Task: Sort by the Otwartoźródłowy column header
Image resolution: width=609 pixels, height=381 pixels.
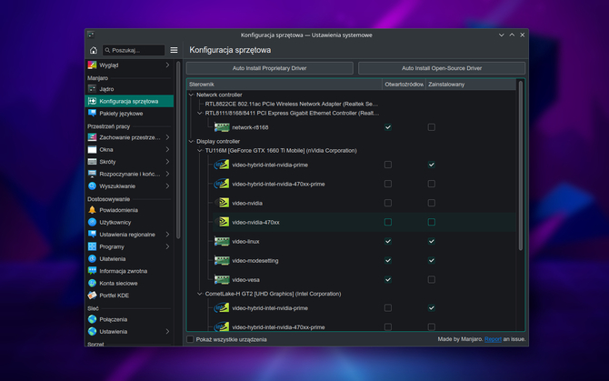Action: coord(404,85)
